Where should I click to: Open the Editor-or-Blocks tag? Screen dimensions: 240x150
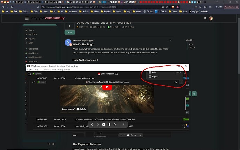[x=97, y=27]
